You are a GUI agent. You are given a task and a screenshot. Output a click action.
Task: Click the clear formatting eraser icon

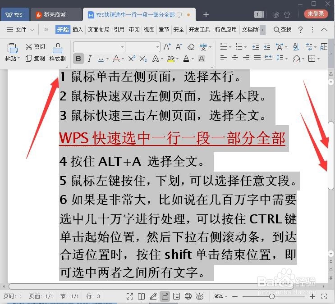tap(191, 47)
